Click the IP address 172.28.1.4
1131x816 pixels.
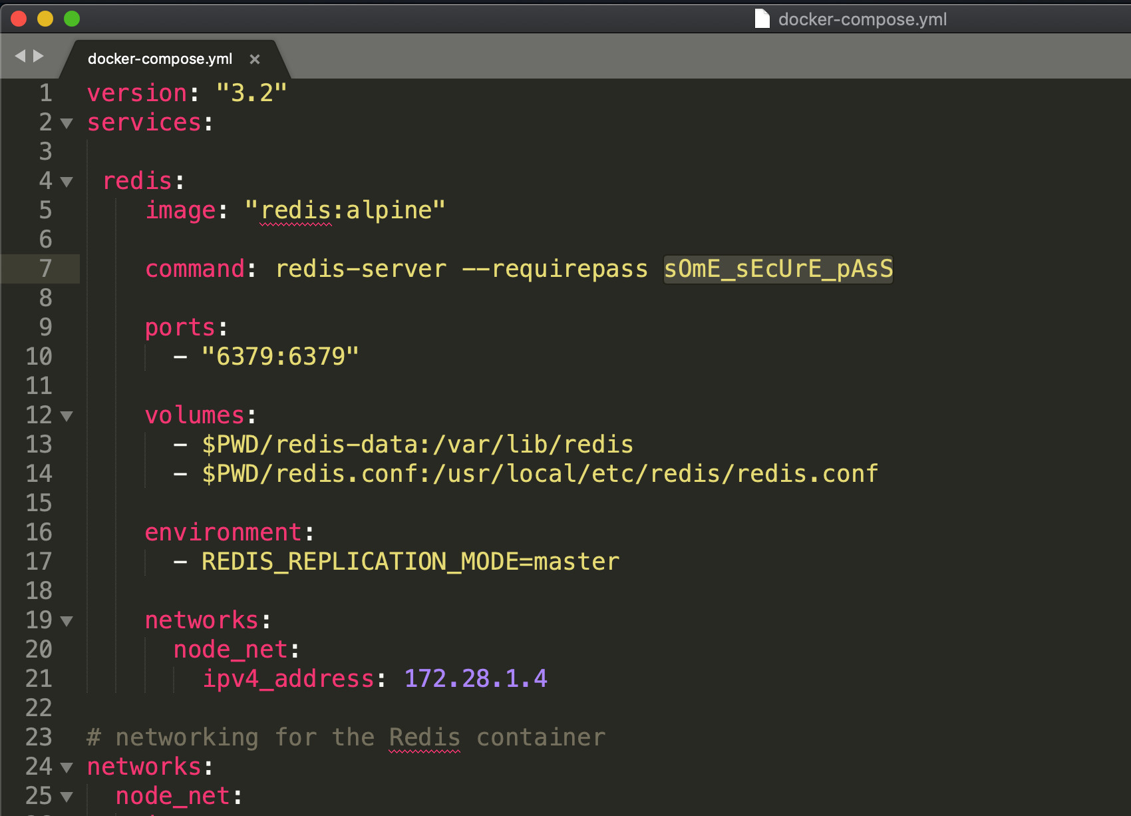(476, 678)
